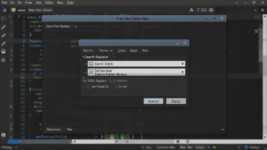Open the Neo menu in the menu bar
Viewport: 267px width, 150px height.
click(60, 3)
